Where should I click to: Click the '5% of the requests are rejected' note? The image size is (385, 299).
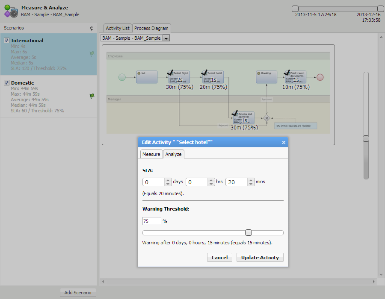coord(296,126)
